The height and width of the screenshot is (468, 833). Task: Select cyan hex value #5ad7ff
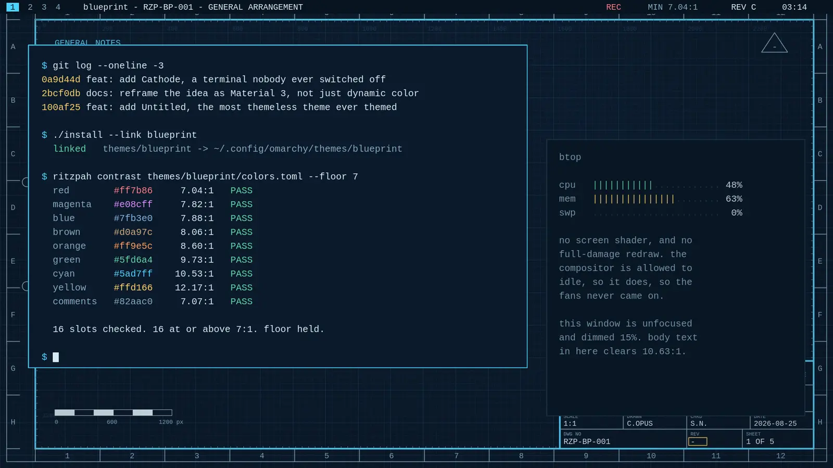pos(133,274)
